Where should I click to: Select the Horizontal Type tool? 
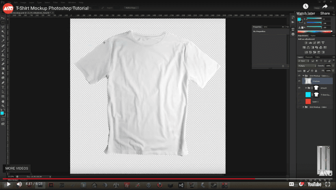pos(3,87)
